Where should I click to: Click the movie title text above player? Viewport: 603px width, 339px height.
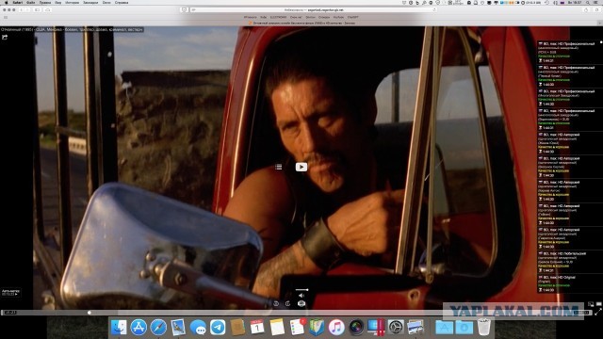click(72, 29)
